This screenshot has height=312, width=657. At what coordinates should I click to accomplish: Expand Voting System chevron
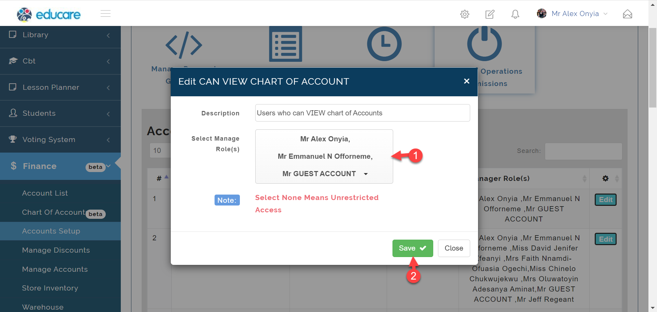[x=108, y=140]
